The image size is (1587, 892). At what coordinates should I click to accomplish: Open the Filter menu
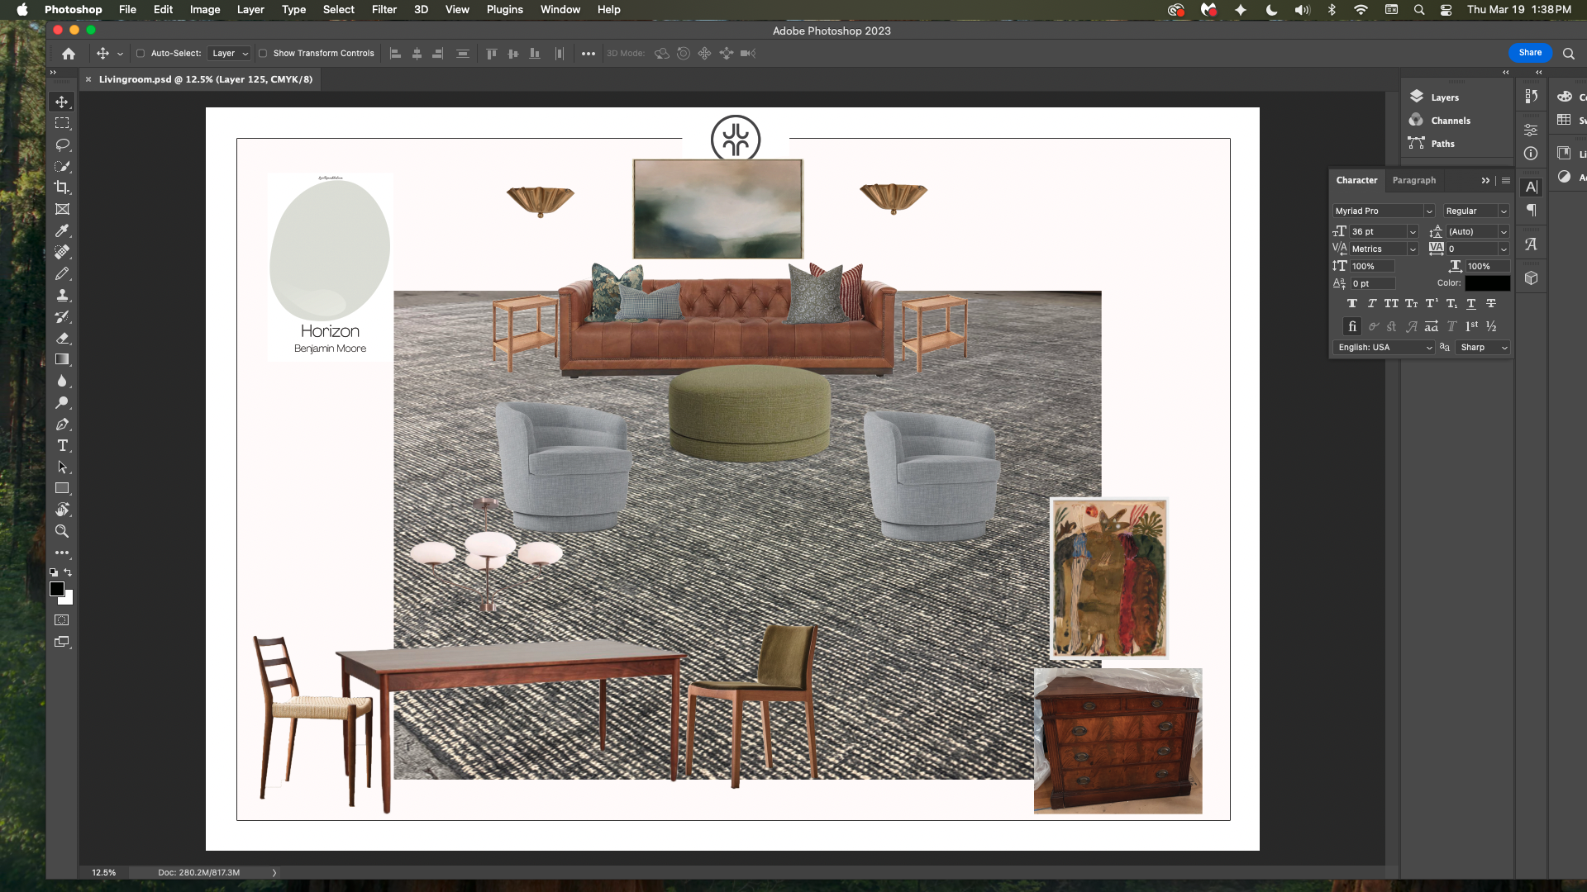pyautogui.click(x=384, y=10)
